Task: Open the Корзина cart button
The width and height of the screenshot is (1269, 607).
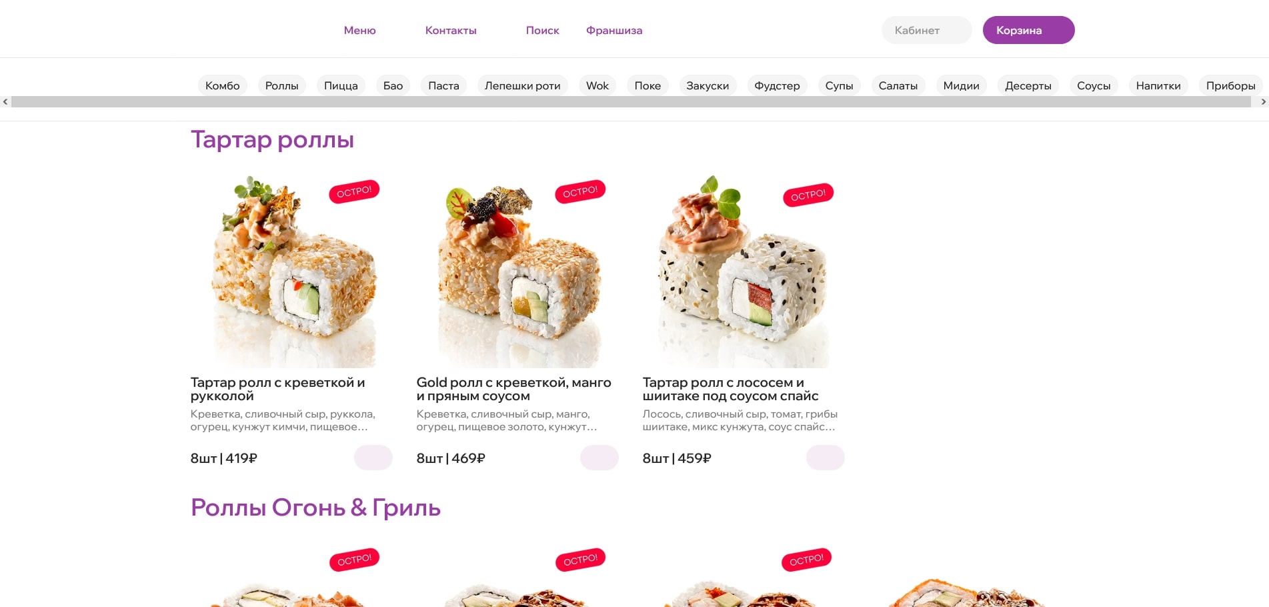Action: pyautogui.click(x=1028, y=30)
